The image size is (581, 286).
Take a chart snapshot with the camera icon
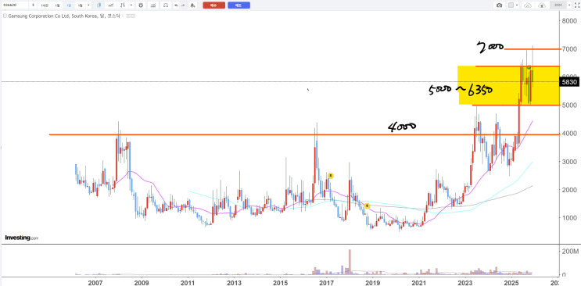(x=499, y=5)
